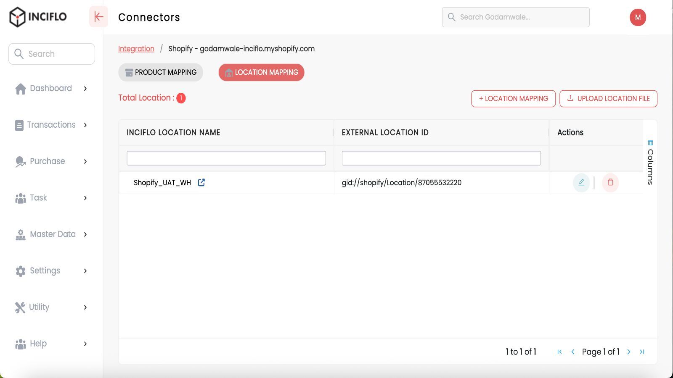The height and width of the screenshot is (378, 673).
Task: Expand the Settings menu chevron
Action: 85,271
